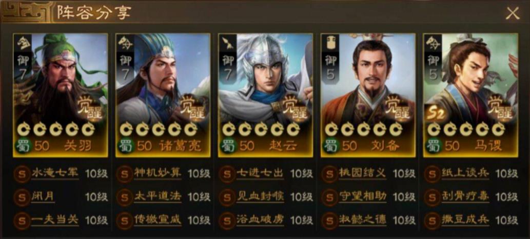Image resolution: width=530 pixels, height=239 pixels.
Task: Click S rank icon beside 撒豆成兵
Action: (x=433, y=220)
